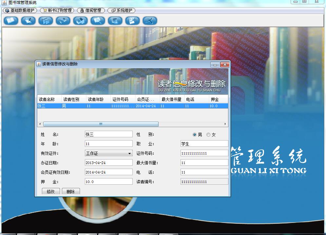Click the 读者编号 input field
Image resolution: width=326 pixels, height=235 pixels.
204,182
